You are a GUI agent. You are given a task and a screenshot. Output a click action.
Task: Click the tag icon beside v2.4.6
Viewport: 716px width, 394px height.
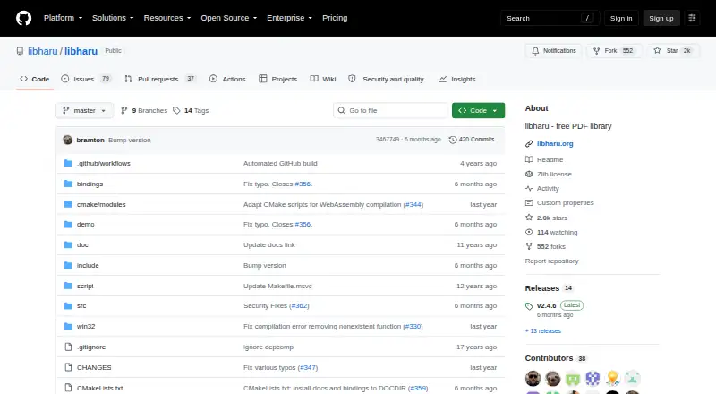click(x=529, y=305)
